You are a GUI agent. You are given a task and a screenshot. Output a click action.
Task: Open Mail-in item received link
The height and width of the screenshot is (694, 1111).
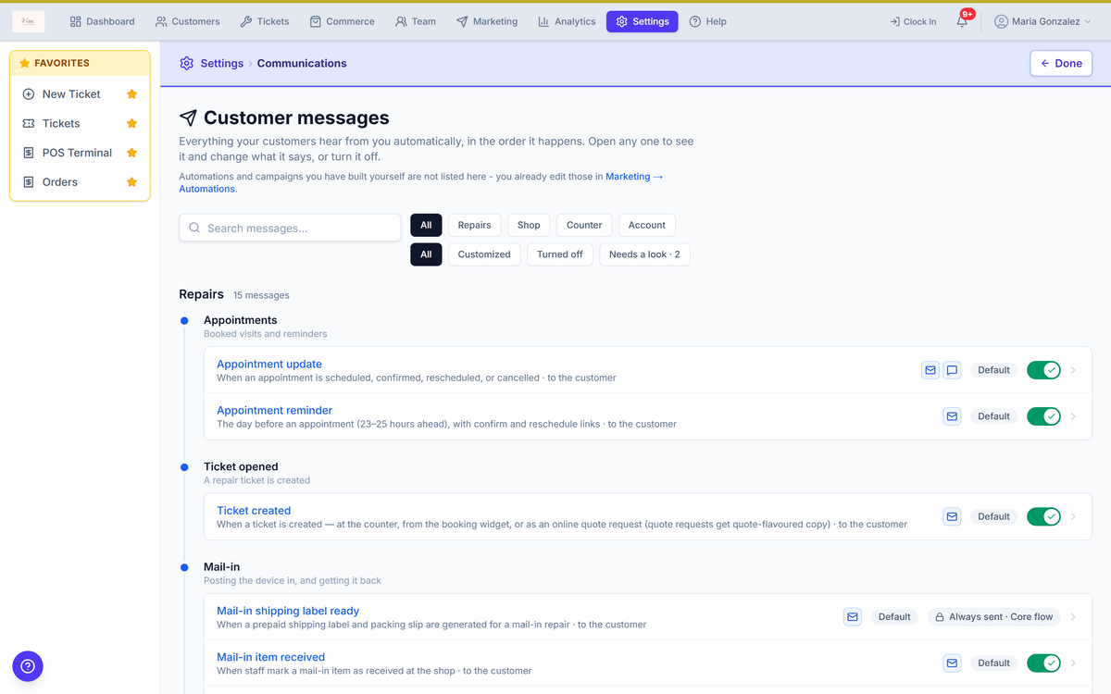click(x=271, y=657)
